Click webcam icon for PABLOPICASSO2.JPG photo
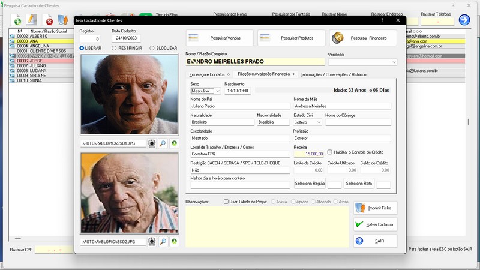480x270 pixels. tap(152, 241)
